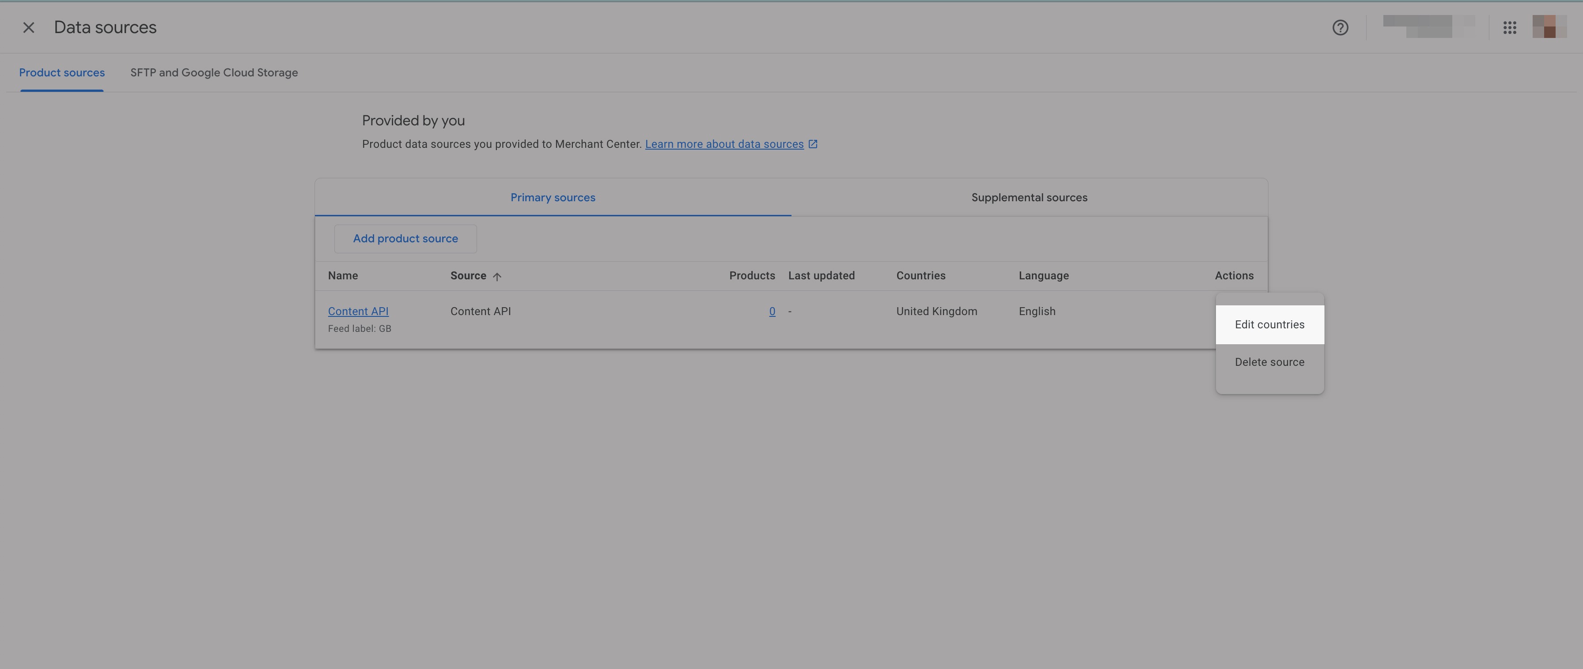Switch to SFTP and Google Cloud Storage tab
The width and height of the screenshot is (1583, 669).
214,72
